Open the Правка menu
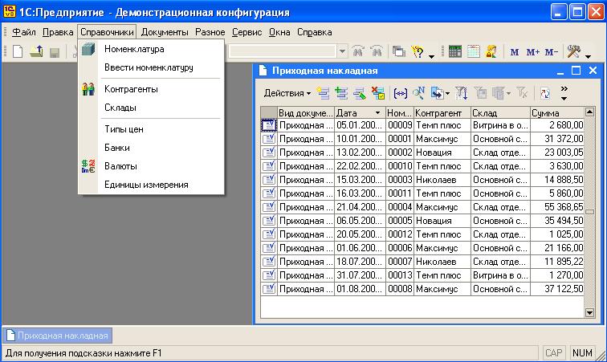Image resolution: width=607 pixels, height=362 pixels. tap(58, 32)
